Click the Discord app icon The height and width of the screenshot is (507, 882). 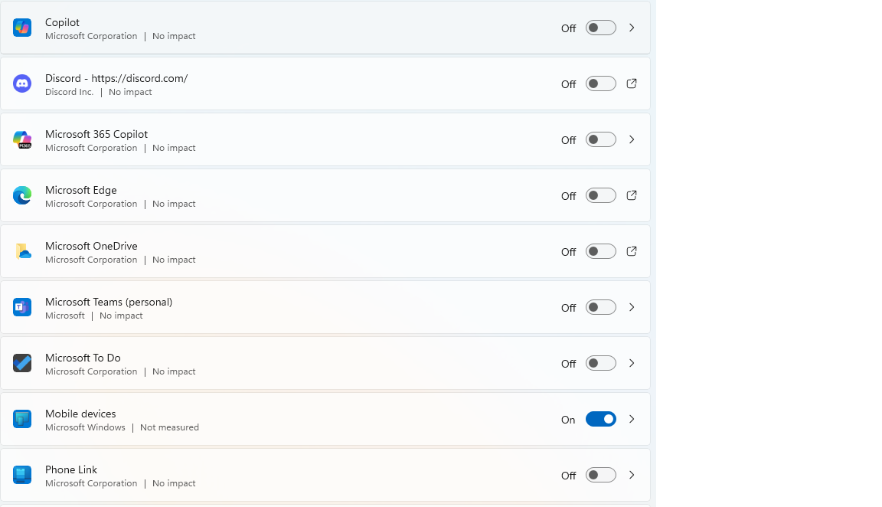pyautogui.click(x=22, y=84)
